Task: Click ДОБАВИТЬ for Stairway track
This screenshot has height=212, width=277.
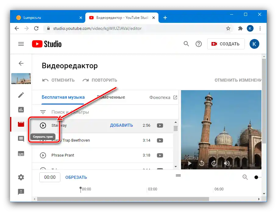Action: pyautogui.click(x=121, y=125)
